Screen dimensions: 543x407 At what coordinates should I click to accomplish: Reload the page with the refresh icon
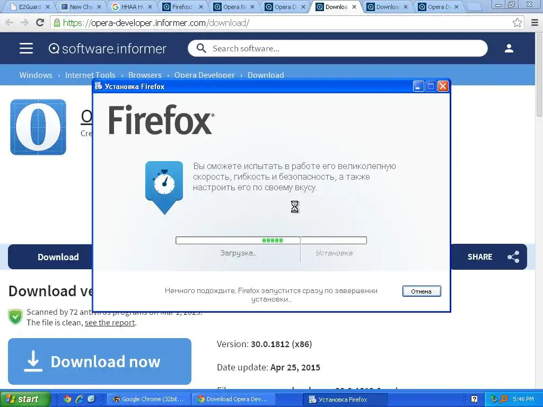coord(40,22)
